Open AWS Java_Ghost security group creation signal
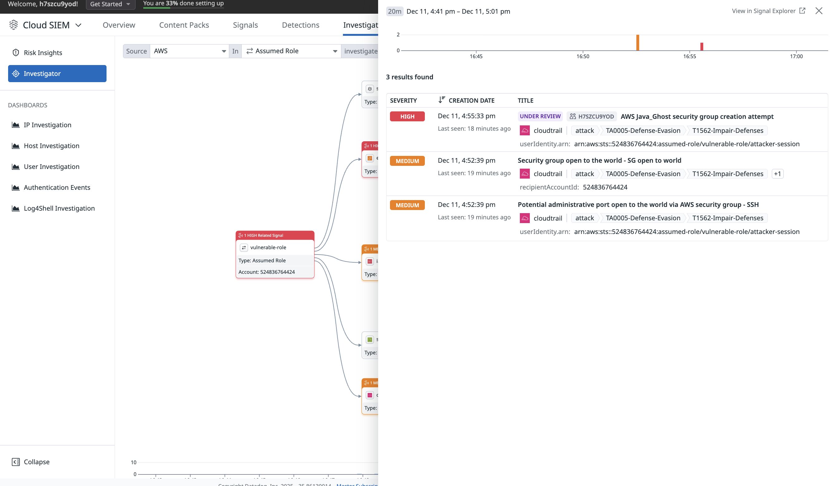The image size is (831, 486). click(x=697, y=116)
